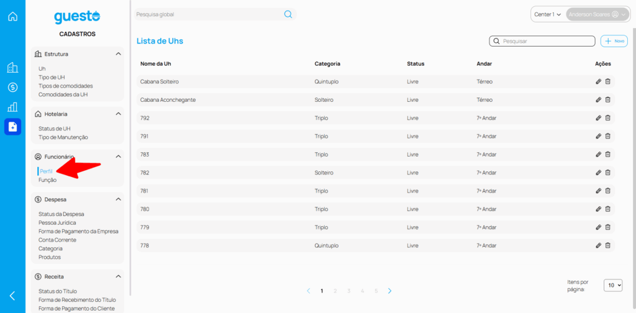The height and width of the screenshot is (313, 636).
Task: Click the home icon in the left sidebar
Action: tap(12, 16)
